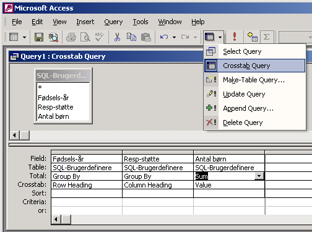312x232 pixels.
Task: Click the Query Type toolbar icon
Action: tap(209, 37)
